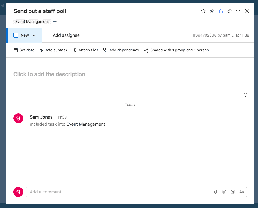Copy task permalink via link icon

(x=229, y=11)
